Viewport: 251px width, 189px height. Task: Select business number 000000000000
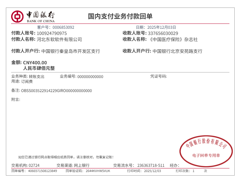tap(90, 77)
